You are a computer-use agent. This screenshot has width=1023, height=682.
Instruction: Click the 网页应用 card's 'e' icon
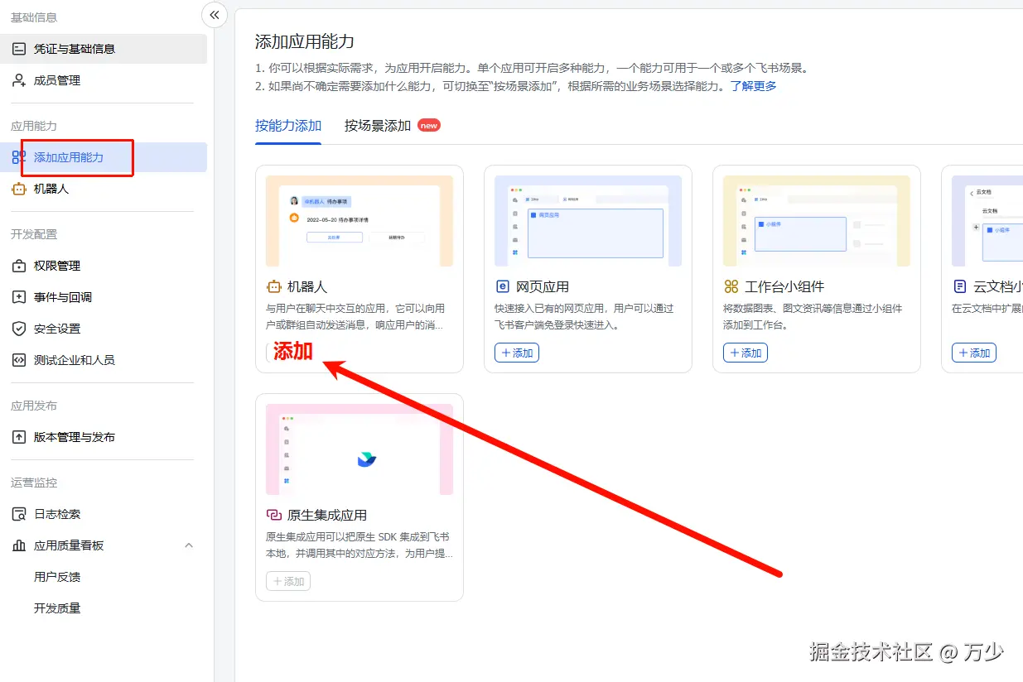502,286
